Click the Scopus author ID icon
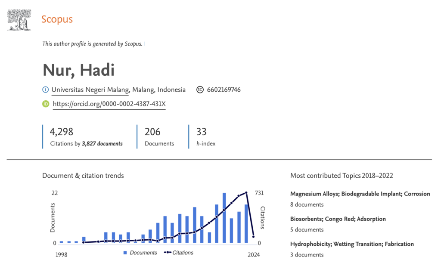This screenshot has height=266, width=441. click(x=200, y=90)
